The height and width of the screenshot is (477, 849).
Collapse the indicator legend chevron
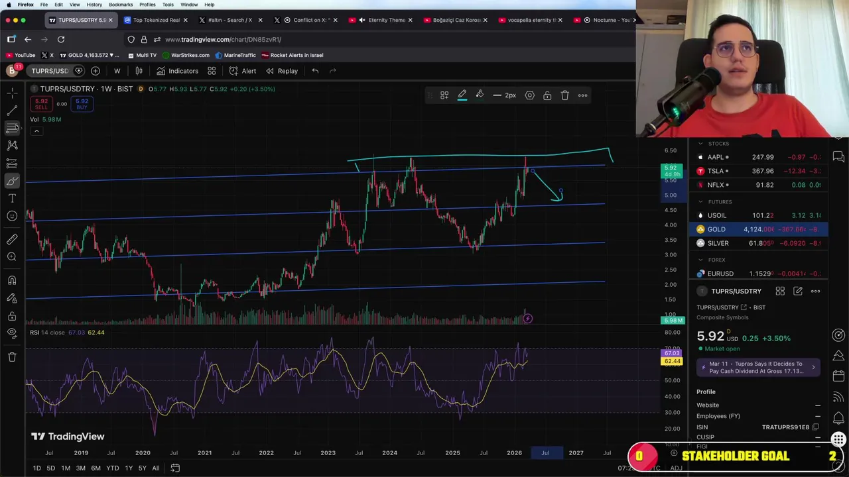(x=36, y=131)
